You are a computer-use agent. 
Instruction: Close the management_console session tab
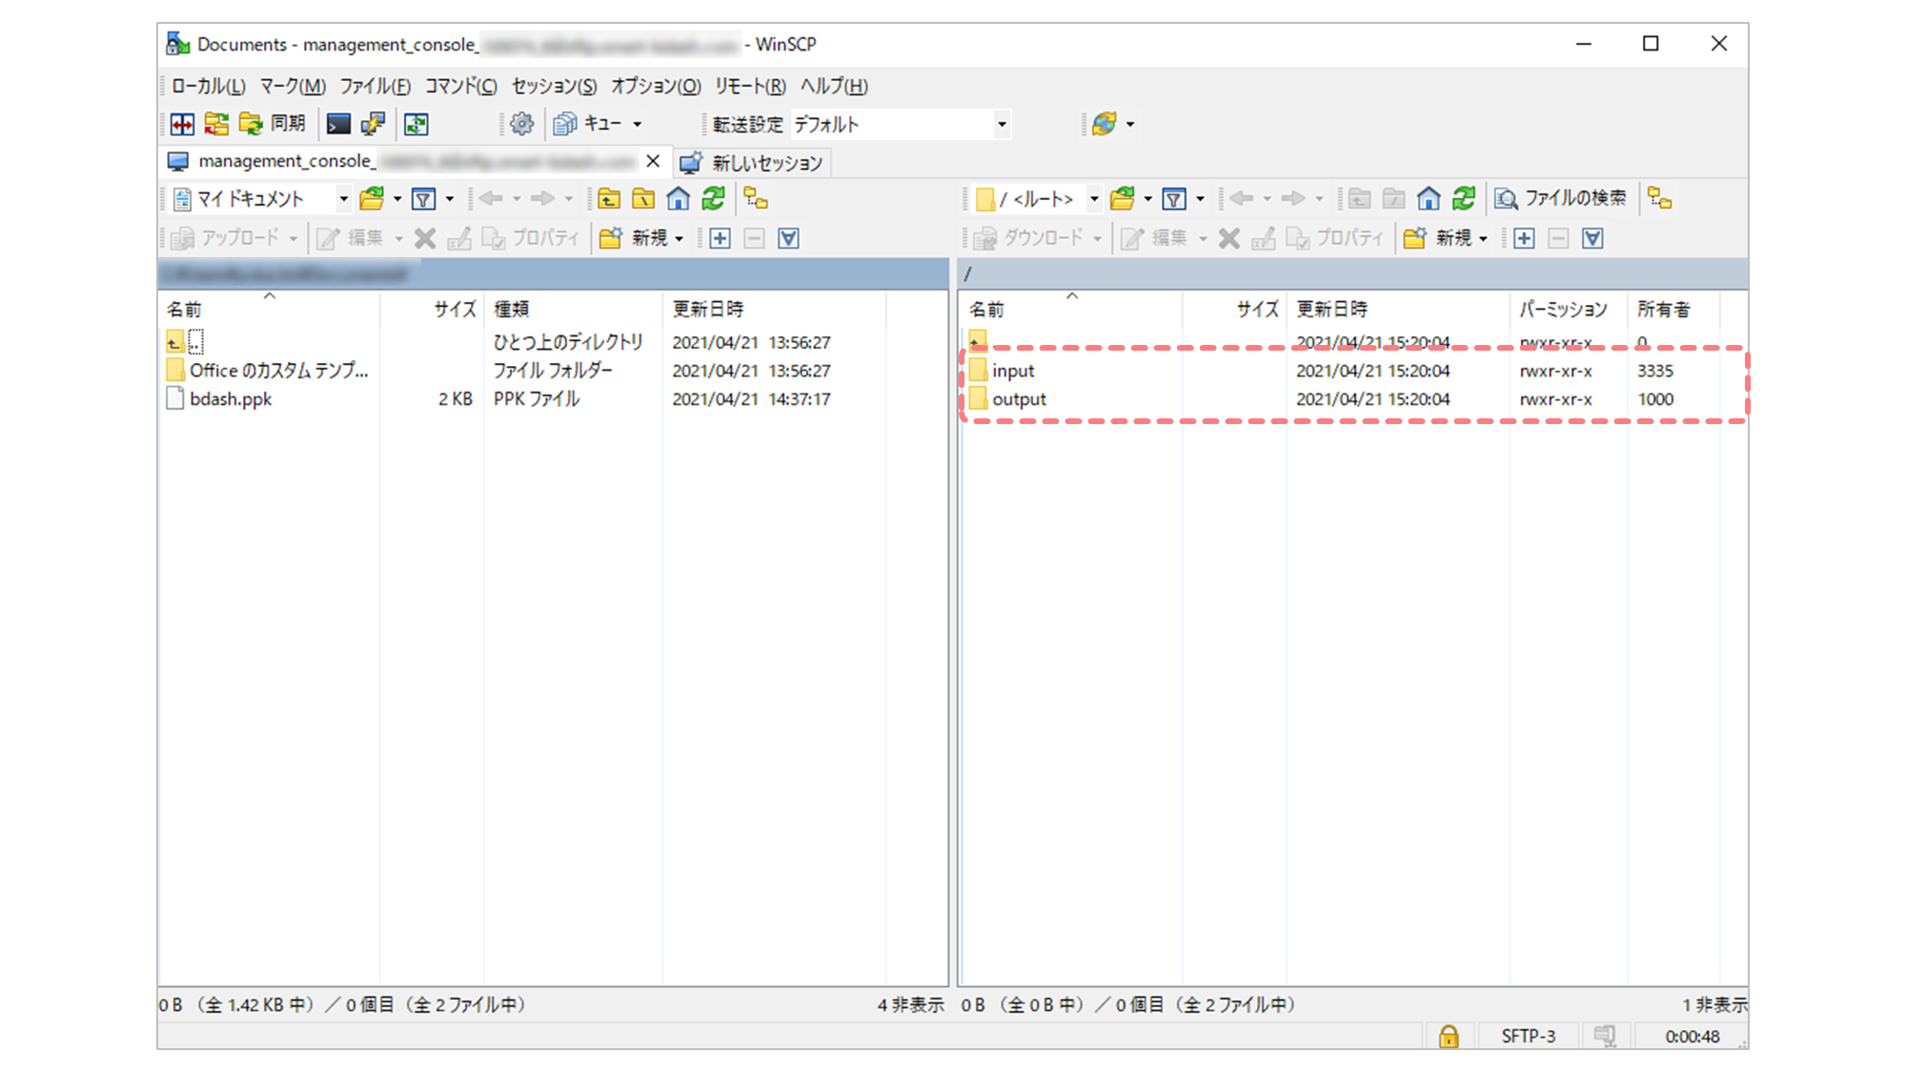653,161
